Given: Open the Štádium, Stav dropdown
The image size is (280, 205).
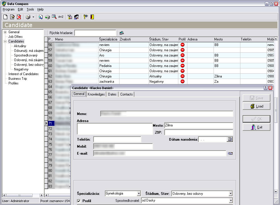Looking at the screenshot, I should 230,194.
